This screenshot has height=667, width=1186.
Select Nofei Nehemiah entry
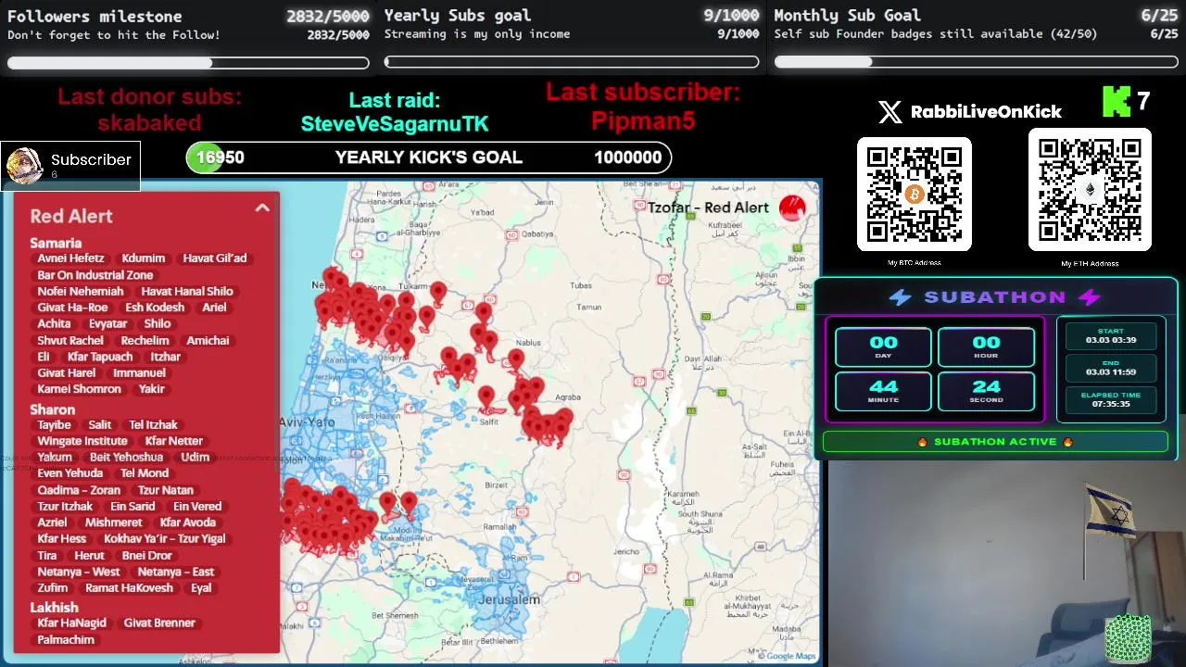point(81,291)
